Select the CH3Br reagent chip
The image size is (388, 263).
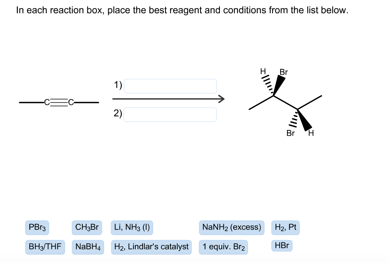87,228
